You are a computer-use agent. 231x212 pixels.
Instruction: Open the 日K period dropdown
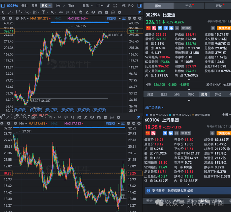(x=46, y=6)
